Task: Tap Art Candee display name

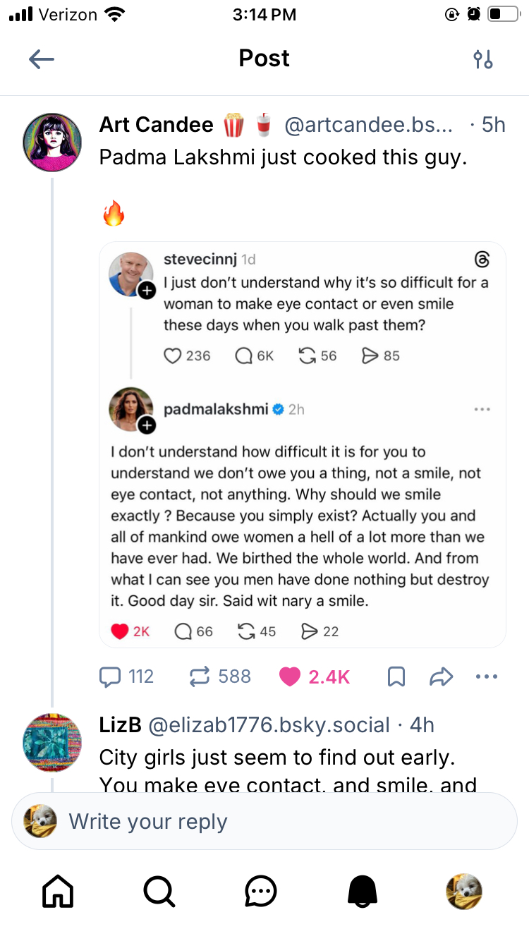Action: [156, 126]
